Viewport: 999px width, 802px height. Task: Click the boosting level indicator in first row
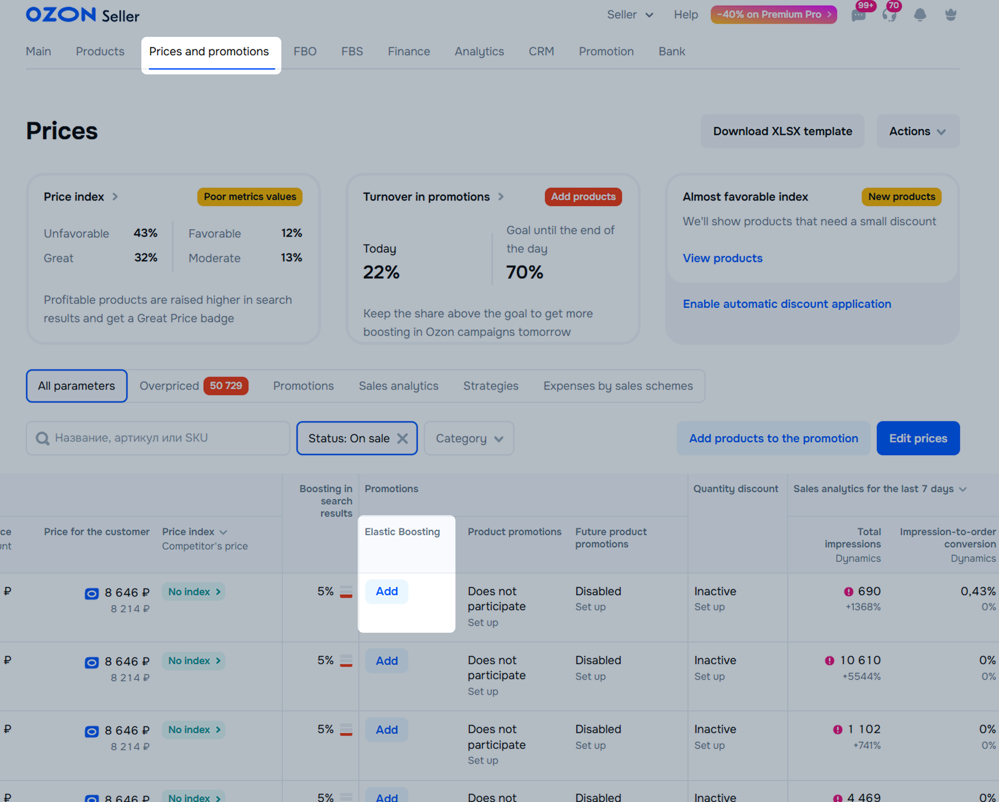click(x=346, y=592)
